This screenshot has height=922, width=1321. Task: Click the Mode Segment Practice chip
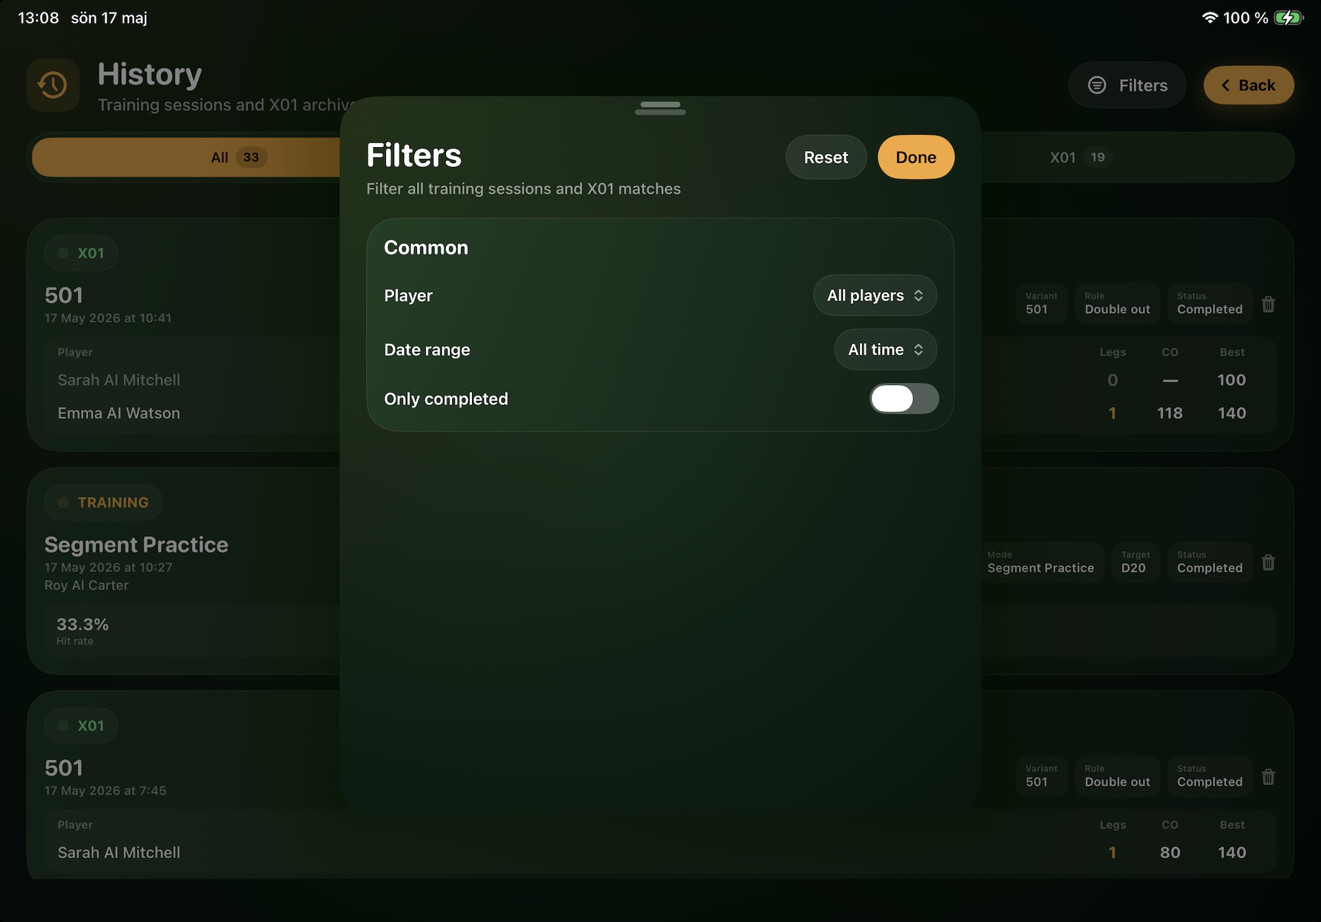coord(1040,562)
